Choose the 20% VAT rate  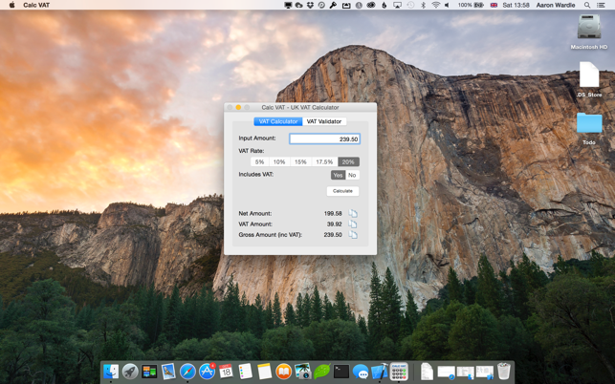(348, 161)
